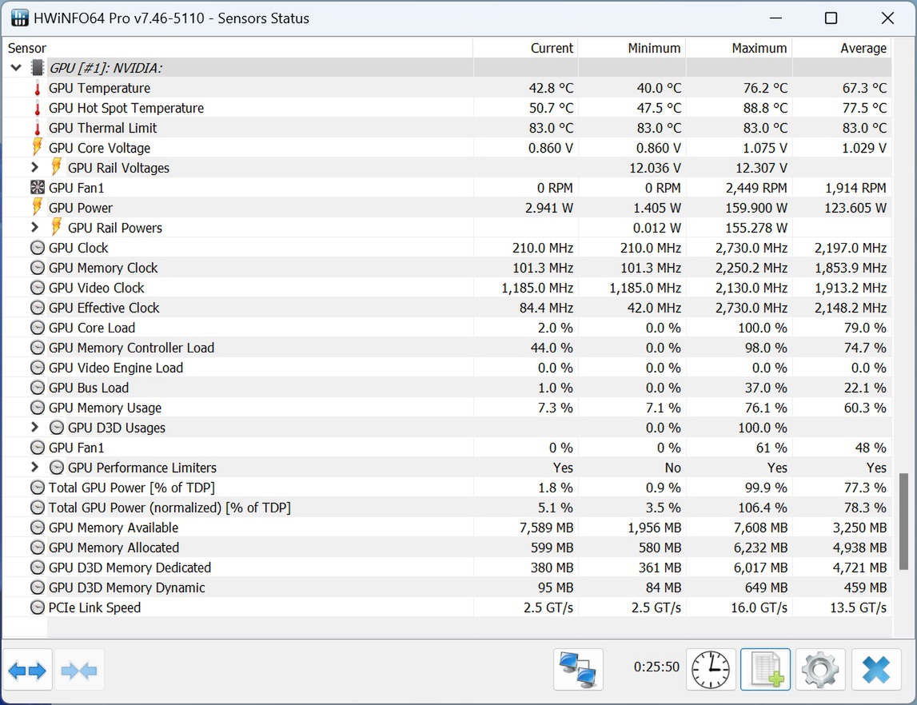This screenshot has width=917, height=705.
Task: Click the GPU Fan1 RPM fan icon
Action: 38,188
